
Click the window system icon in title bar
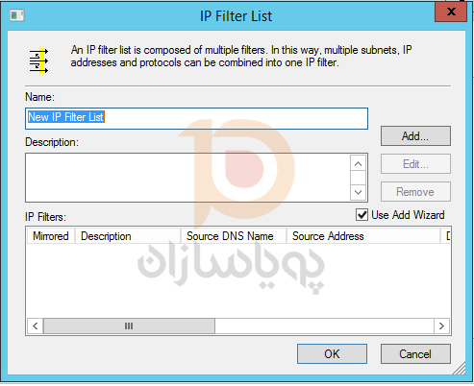pyautogui.click(x=17, y=15)
